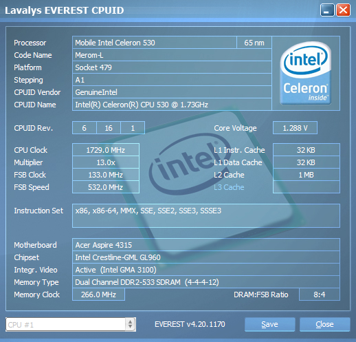
Task: Minimize the EVEREST CPUID window
Action: pos(327,10)
